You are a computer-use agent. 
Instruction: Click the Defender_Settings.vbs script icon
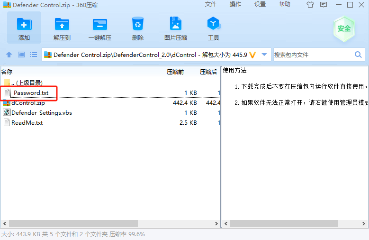[7, 112]
